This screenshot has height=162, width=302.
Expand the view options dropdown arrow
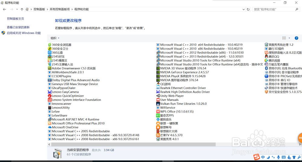(289, 38)
